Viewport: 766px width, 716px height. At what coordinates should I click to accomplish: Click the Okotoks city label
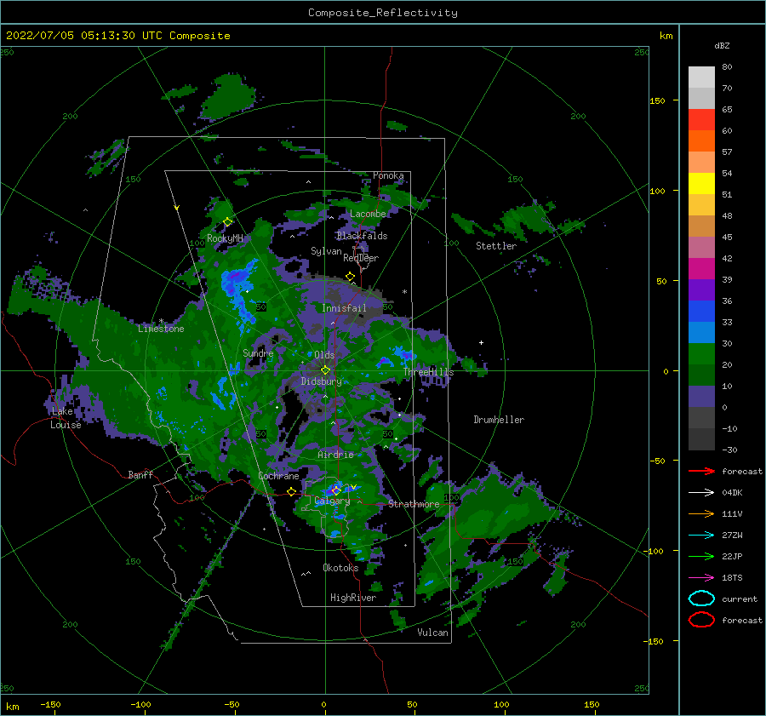[x=340, y=568]
